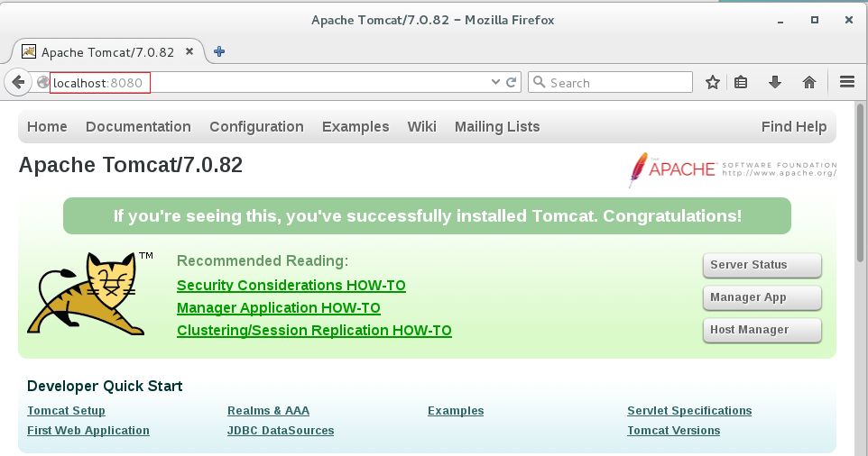The width and height of the screenshot is (868, 456).
Task: Click the browser back arrow button
Action: tap(18, 83)
